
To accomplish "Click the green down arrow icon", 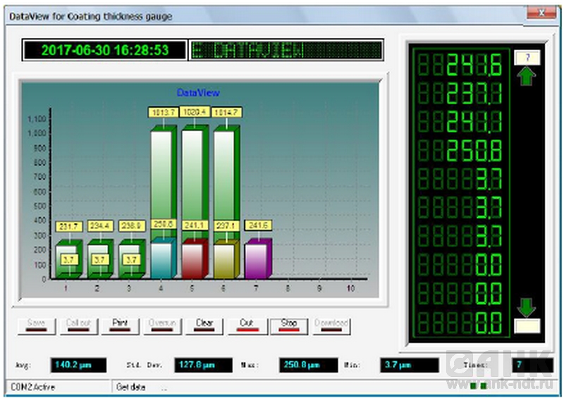I will point(526,308).
